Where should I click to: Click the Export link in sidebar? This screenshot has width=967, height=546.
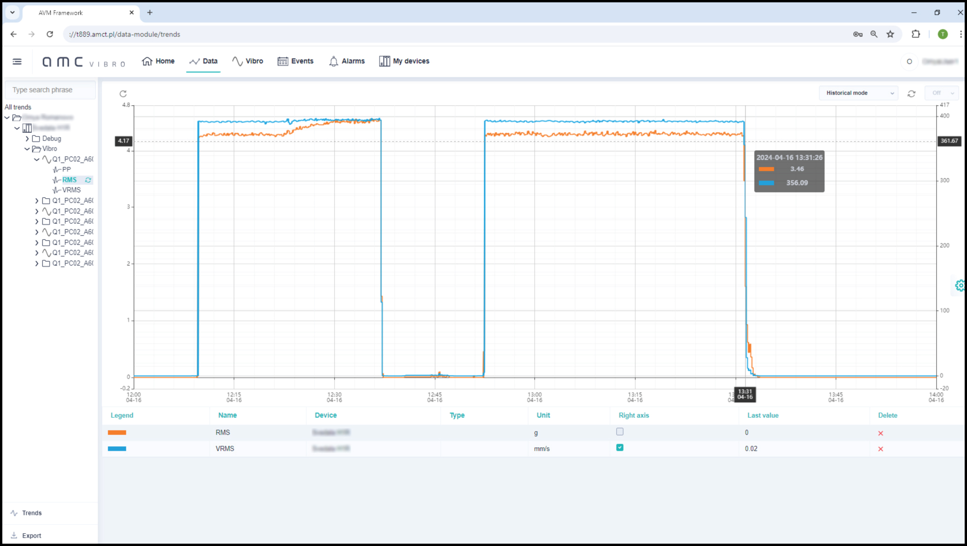coord(31,536)
